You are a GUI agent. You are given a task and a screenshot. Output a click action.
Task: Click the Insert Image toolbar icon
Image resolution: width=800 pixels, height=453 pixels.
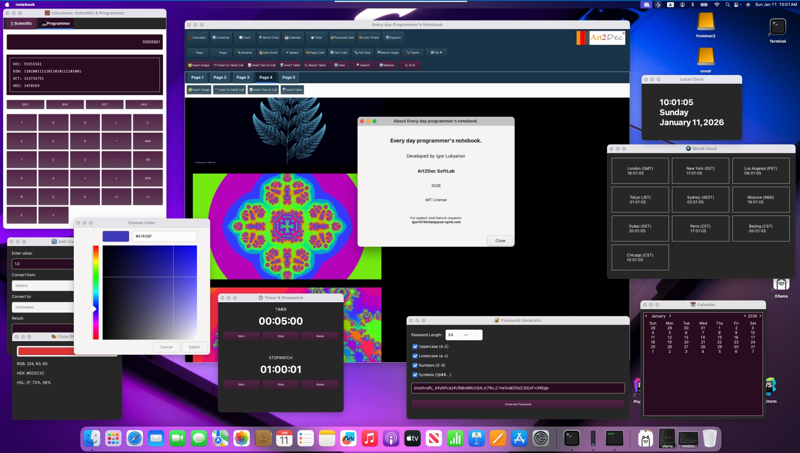click(198, 65)
